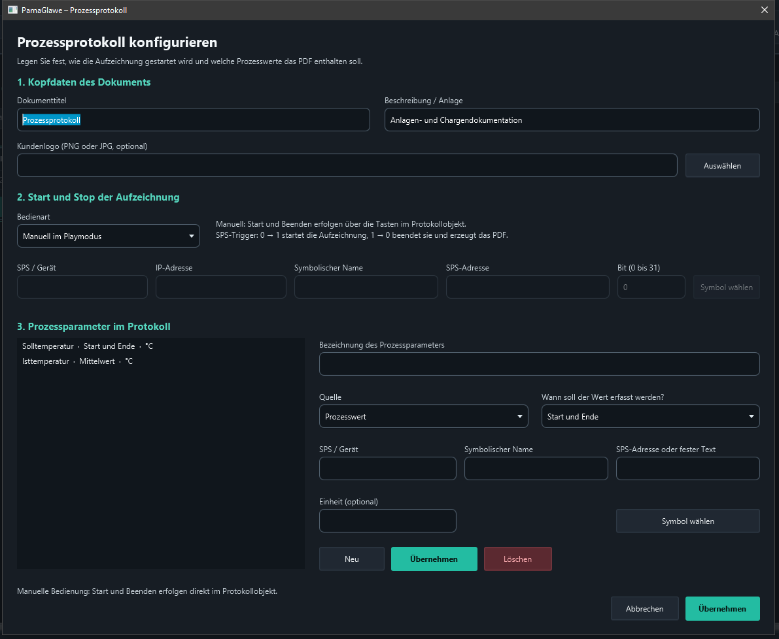
Task: Click Symbolischer Name field in section 2
Action: point(366,287)
